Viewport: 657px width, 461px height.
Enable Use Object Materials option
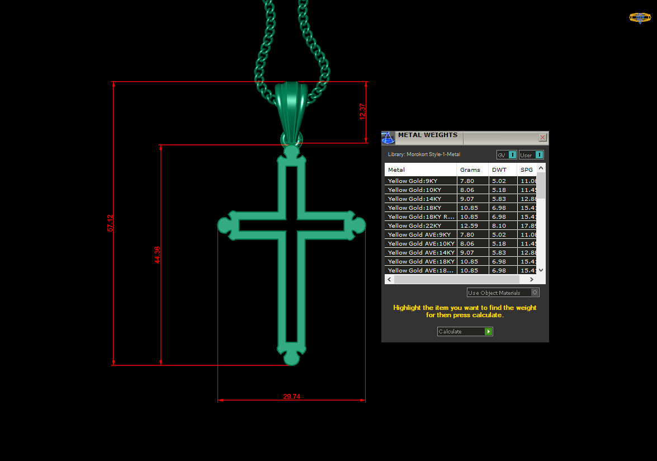[x=503, y=293]
